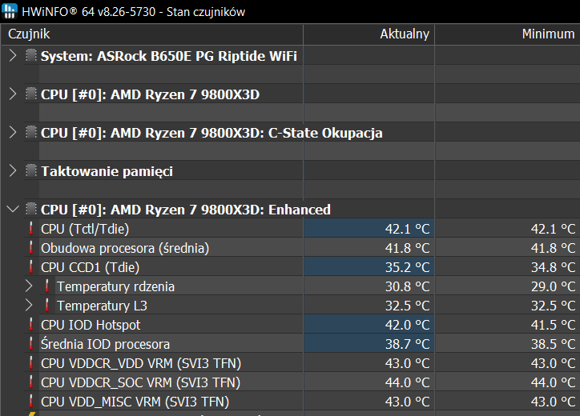Viewport: 580px width, 416px height.
Task: Click thermometer icon for Obudowa procesora (średnia)
Action: pyautogui.click(x=31, y=247)
